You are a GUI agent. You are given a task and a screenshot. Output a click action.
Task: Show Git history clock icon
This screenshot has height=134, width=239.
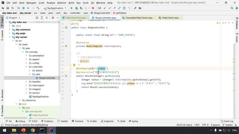coord(124,8)
